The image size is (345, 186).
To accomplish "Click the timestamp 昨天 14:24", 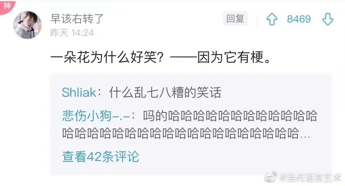I will (x=72, y=33).
